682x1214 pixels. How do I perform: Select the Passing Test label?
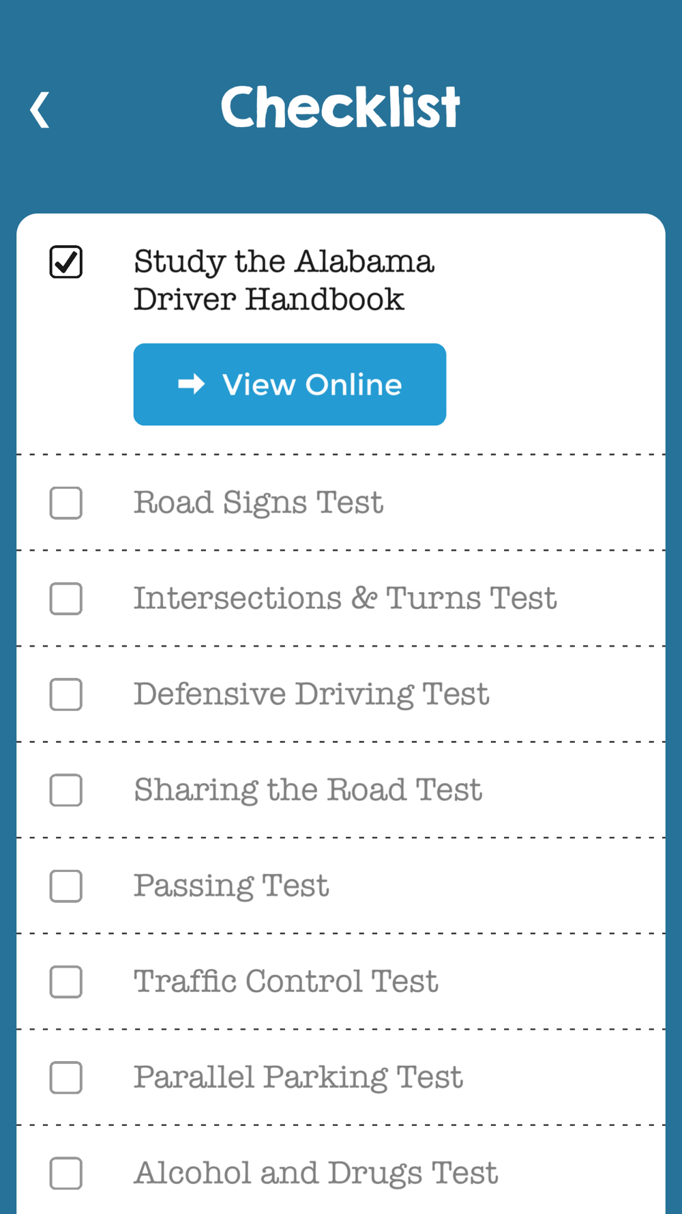pos(231,886)
